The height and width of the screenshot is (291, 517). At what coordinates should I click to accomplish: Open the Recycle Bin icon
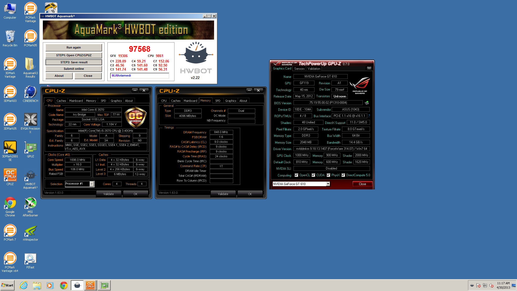click(x=10, y=39)
